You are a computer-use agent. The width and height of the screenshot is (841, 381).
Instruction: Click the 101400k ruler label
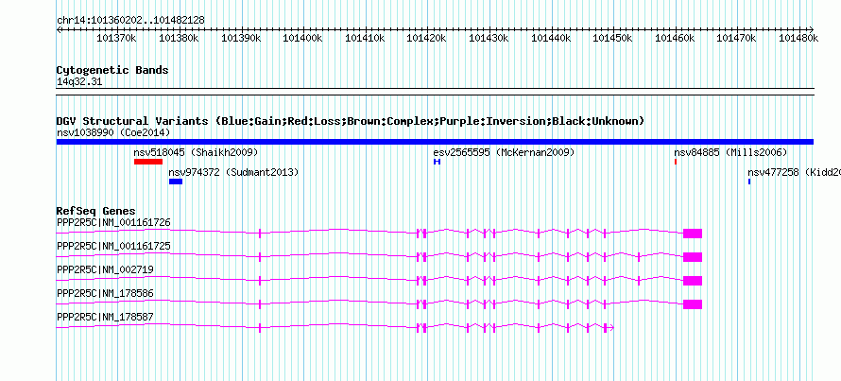pos(303,38)
